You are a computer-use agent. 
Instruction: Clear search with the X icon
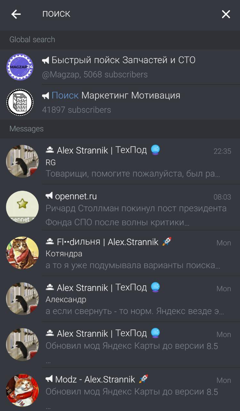(226, 14)
